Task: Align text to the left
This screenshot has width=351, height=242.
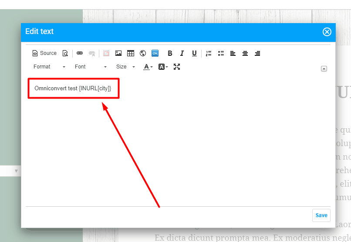Action: click(233, 53)
